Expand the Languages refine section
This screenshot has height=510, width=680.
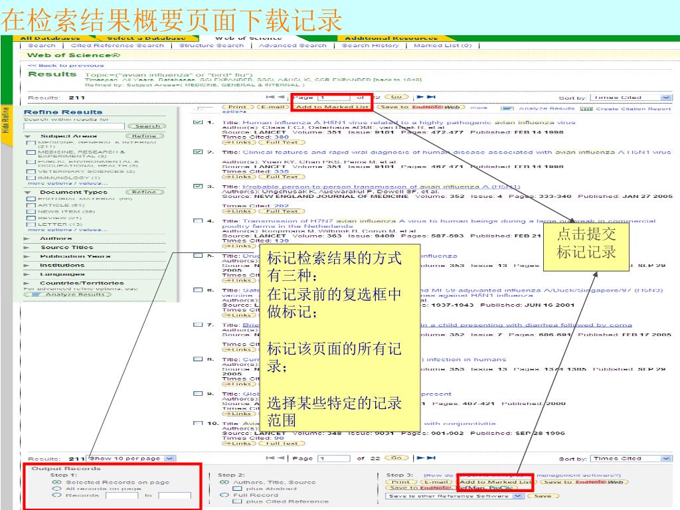coord(27,274)
